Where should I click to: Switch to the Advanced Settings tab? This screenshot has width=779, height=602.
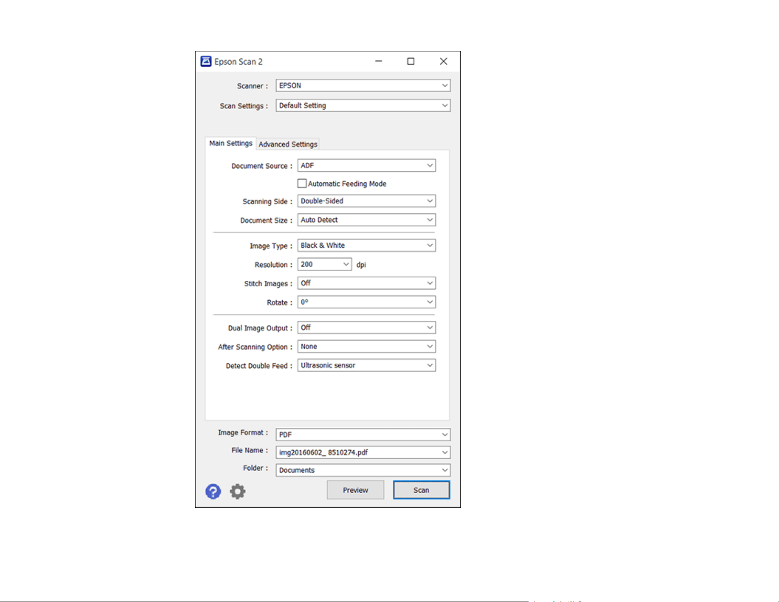[x=288, y=144]
